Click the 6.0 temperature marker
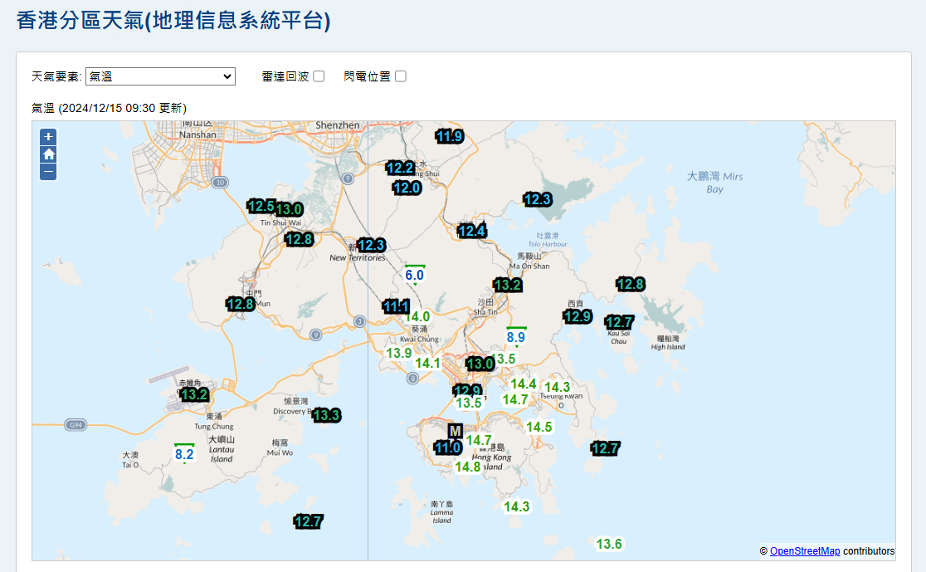This screenshot has width=926, height=572. (414, 275)
